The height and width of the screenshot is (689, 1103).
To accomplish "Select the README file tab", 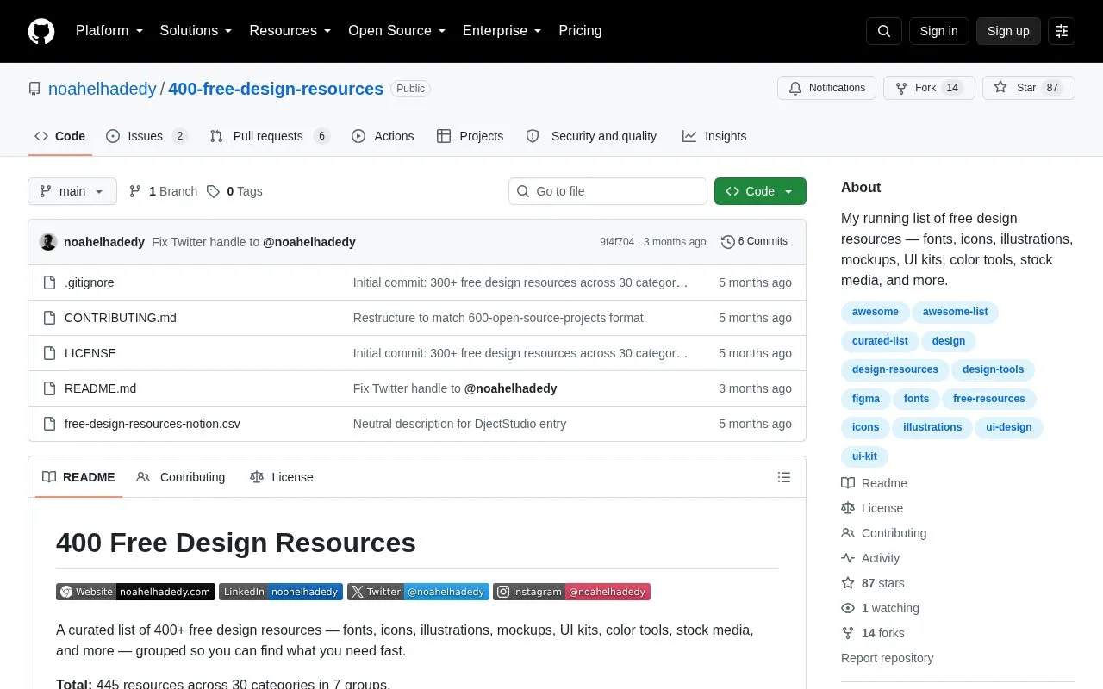I will click(78, 477).
